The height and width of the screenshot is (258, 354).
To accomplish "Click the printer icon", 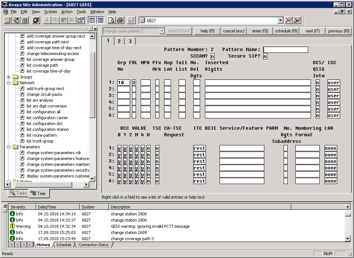I will [x=120, y=20].
